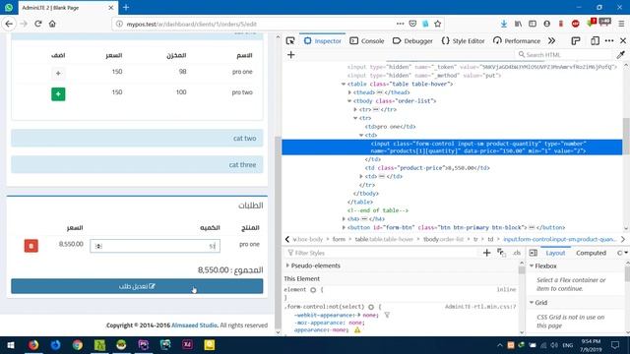Screen dimensions: 630x354
Task: Show more DevTools tabs chevron
Action: [x=551, y=41]
